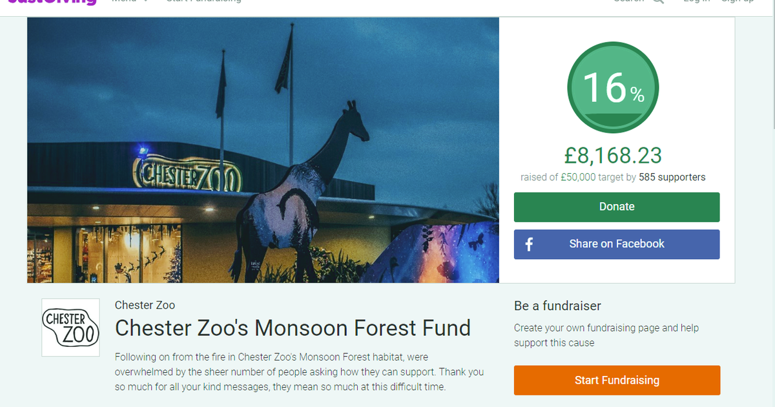Click the £50,000 target text
The width and height of the screenshot is (775, 407).
coord(578,177)
